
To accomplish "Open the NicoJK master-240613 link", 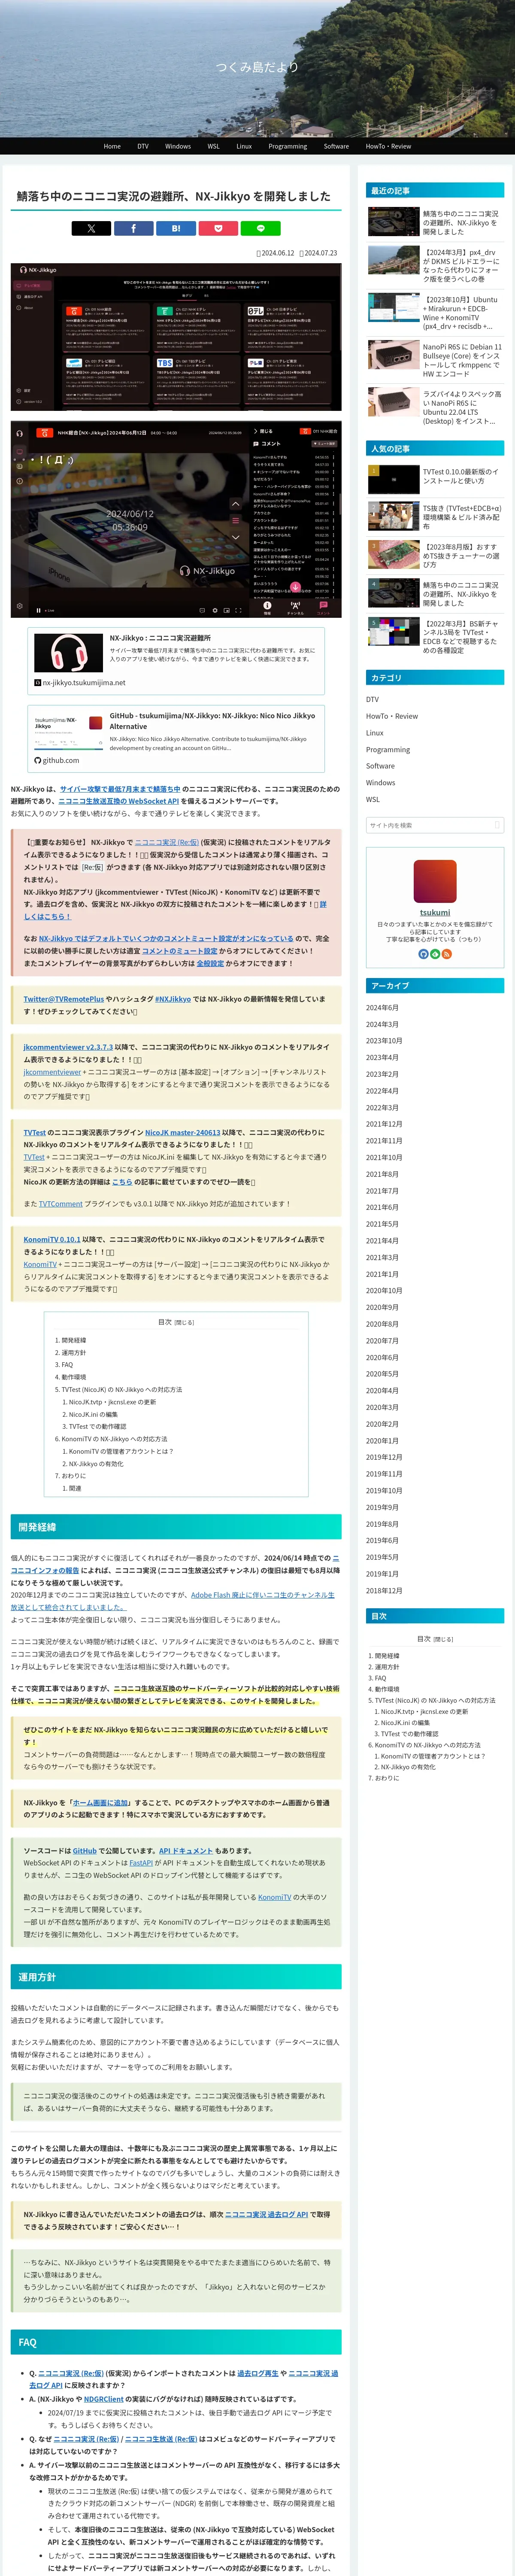I will [x=183, y=1133].
